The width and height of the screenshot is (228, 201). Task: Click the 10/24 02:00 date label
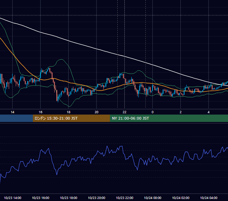tap(181, 198)
